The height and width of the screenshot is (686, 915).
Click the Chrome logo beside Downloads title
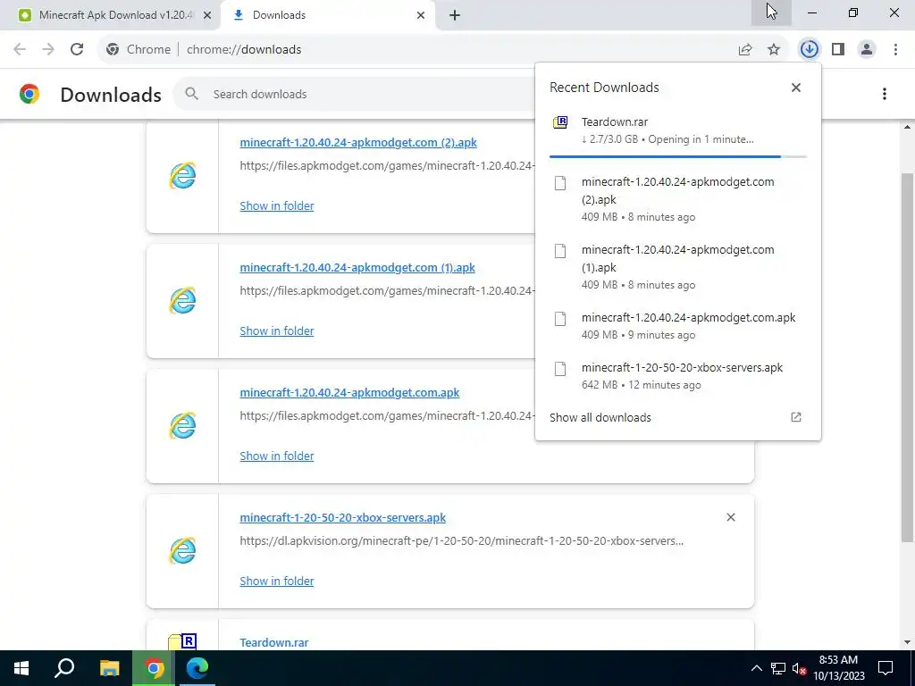point(29,94)
